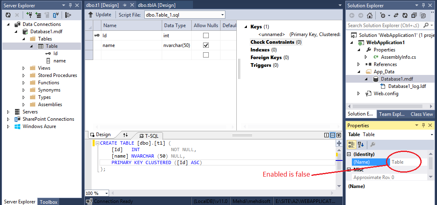Click the grouping tree icon in Server Explorer toolbar

click(x=68, y=15)
